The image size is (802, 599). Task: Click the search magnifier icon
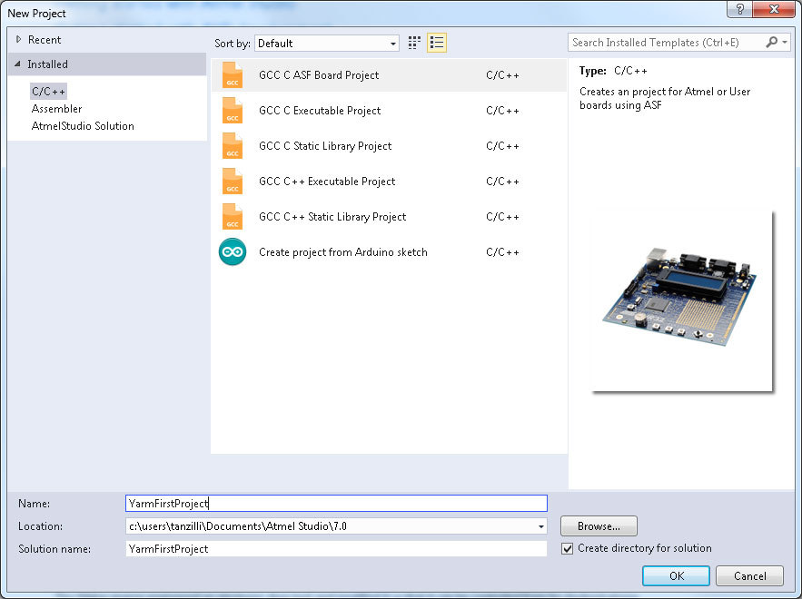click(771, 42)
